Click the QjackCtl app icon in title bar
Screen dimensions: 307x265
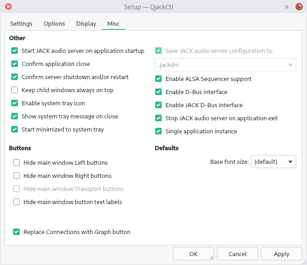[299, 7]
